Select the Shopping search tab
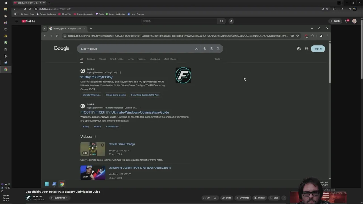 (x=155, y=59)
